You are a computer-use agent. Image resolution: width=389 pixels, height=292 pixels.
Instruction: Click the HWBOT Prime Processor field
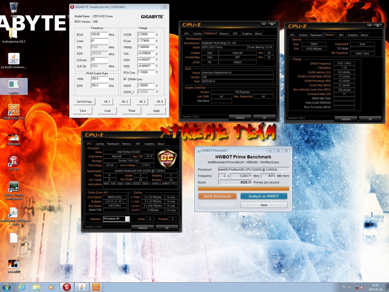254,170
